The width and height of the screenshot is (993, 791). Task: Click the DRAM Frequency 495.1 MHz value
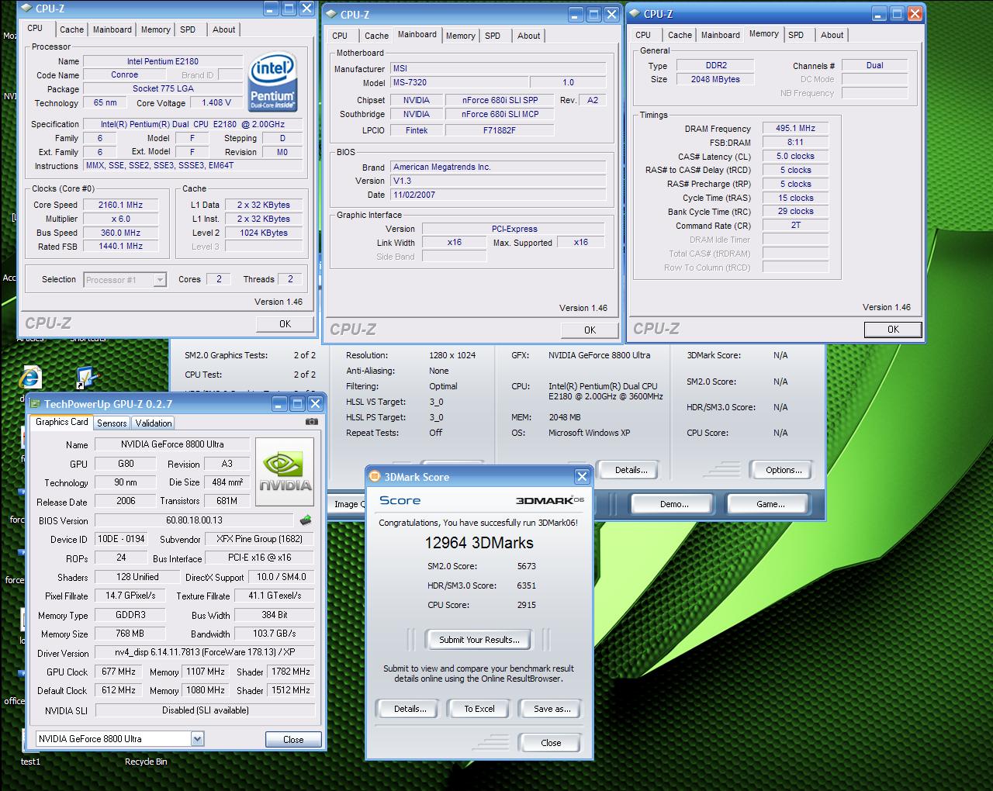tap(795, 128)
